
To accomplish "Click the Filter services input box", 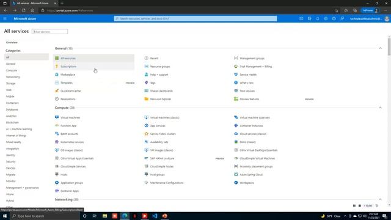I will pyautogui.click(x=50, y=32).
